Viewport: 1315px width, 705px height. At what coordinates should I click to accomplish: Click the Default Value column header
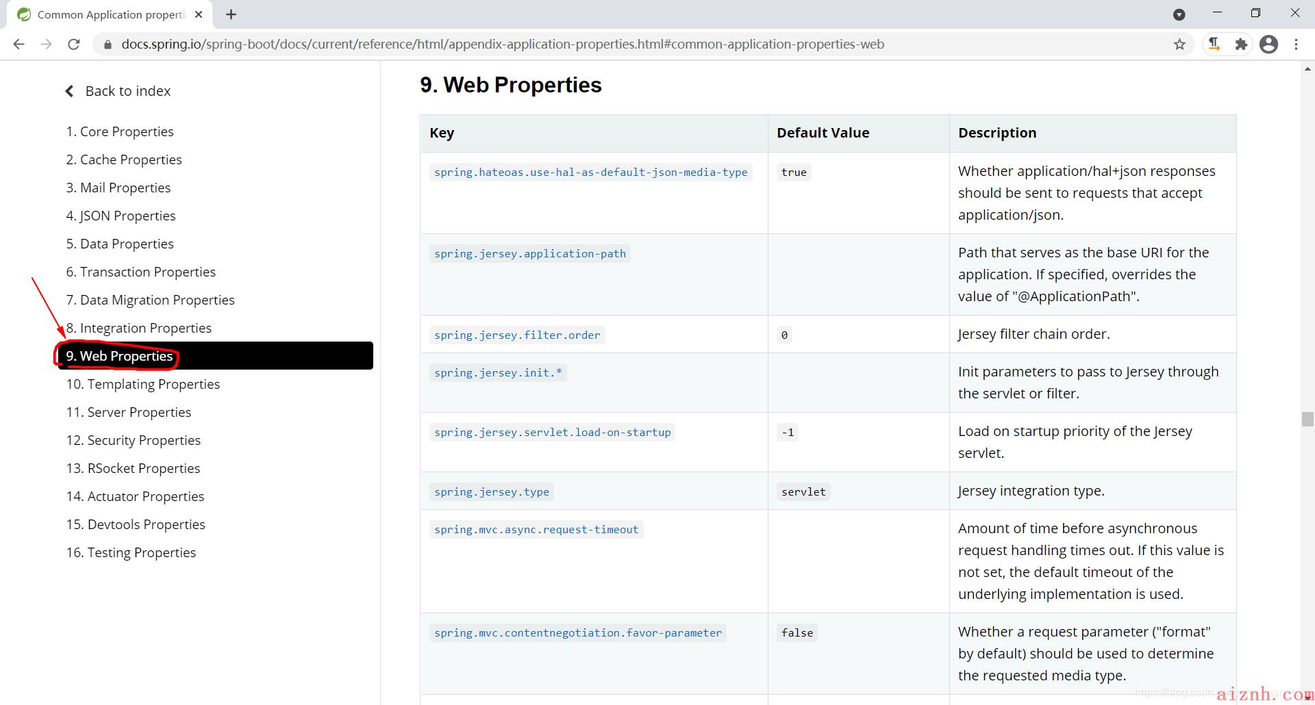[x=823, y=133]
